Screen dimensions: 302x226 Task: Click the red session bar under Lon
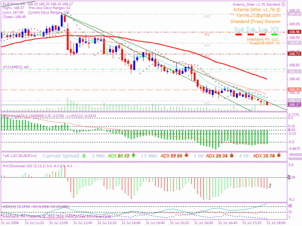[x=262, y=35]
